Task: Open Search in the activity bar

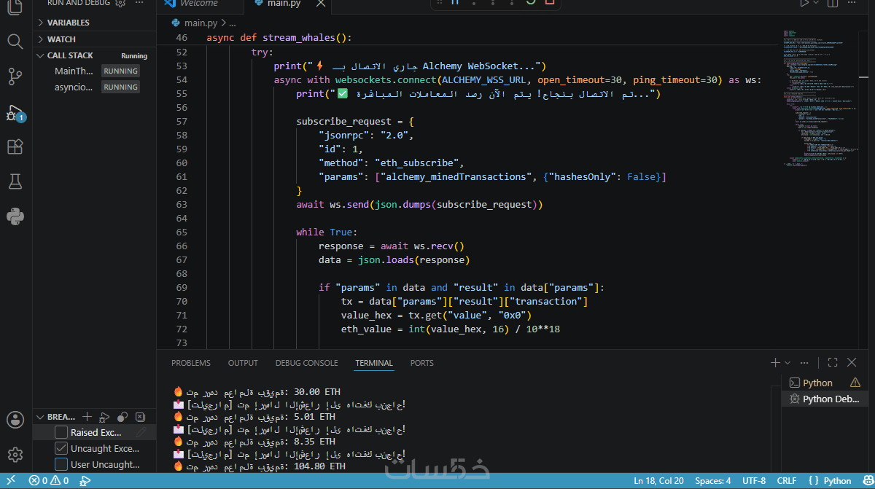Action: 15,41
